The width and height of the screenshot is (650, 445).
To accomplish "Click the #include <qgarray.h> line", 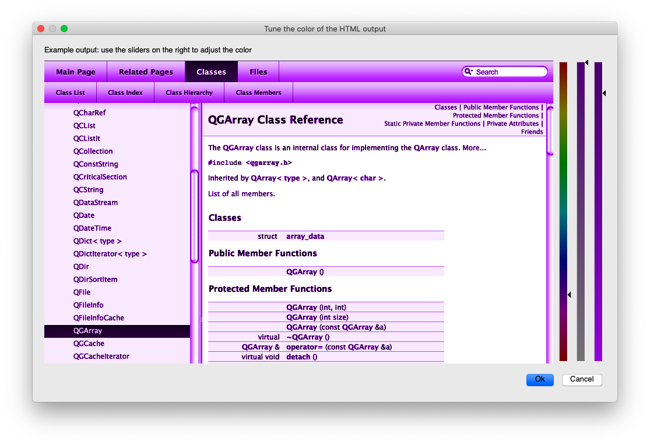I will pos(250,163).
